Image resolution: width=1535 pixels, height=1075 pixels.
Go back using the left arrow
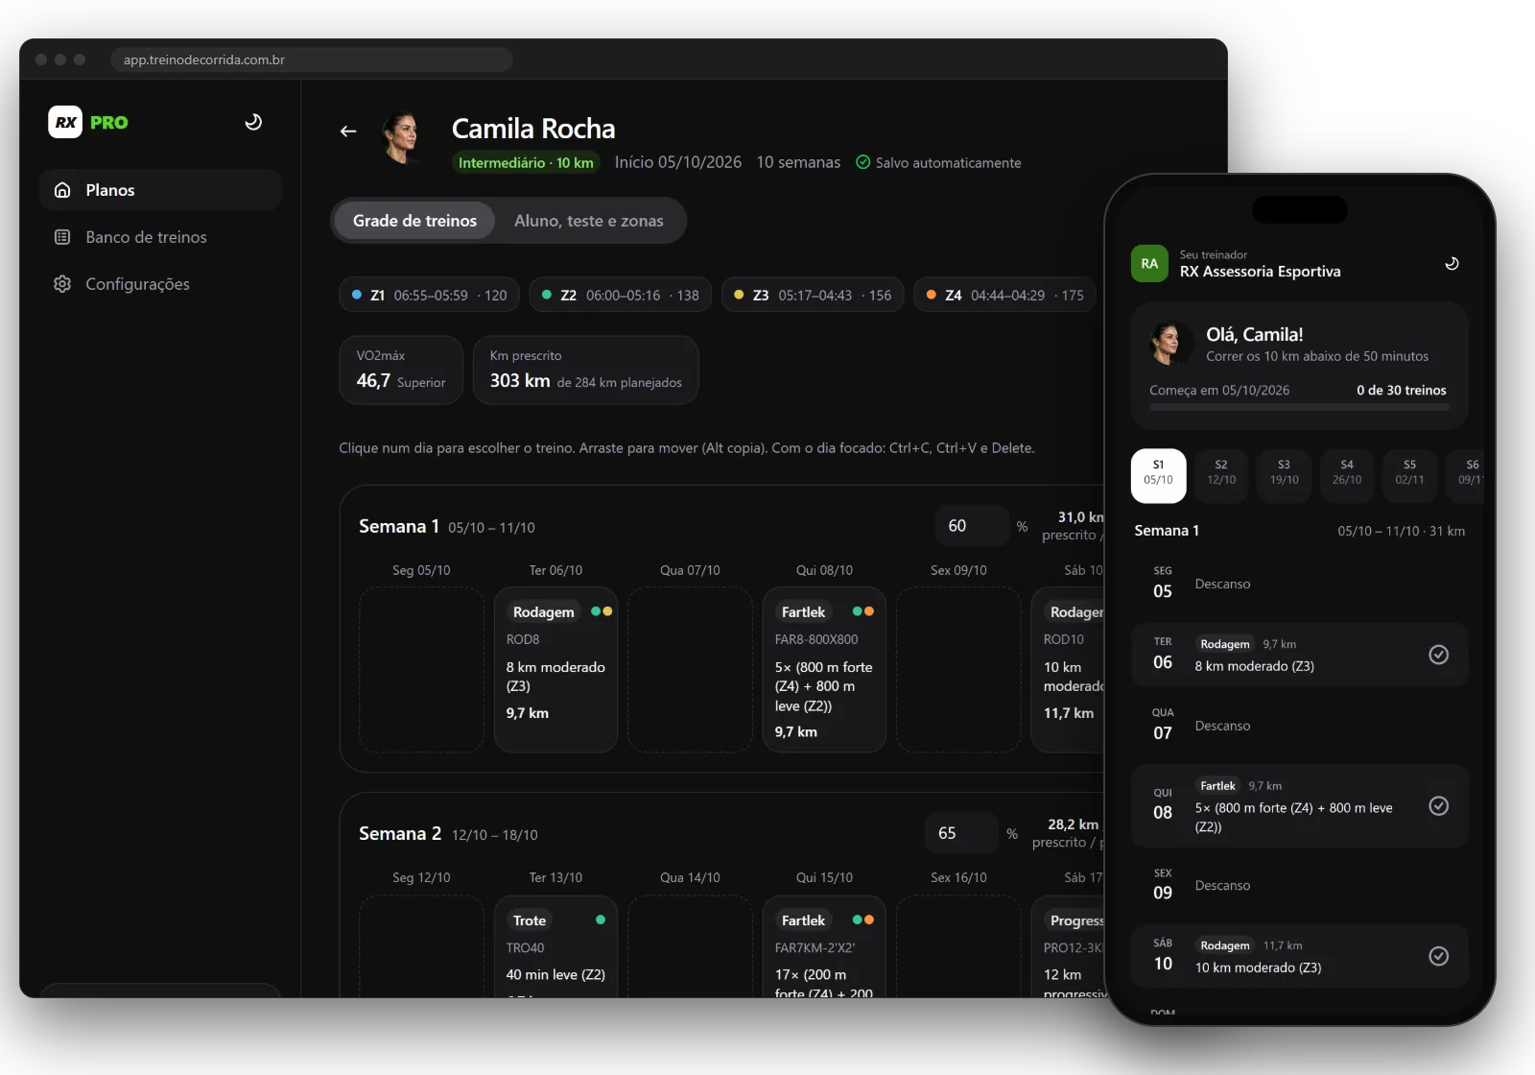[x=348, y=131]
